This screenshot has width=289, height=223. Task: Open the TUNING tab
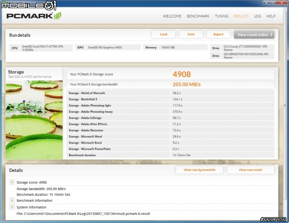(x=222, y=16)
